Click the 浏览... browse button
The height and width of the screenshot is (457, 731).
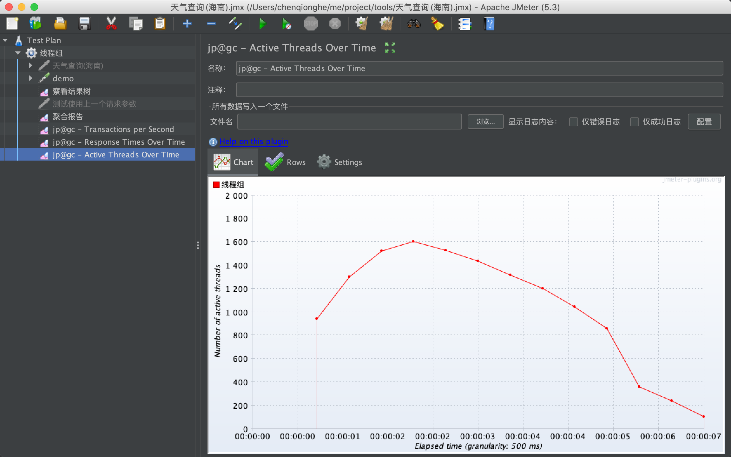click(x=485, y=122)
